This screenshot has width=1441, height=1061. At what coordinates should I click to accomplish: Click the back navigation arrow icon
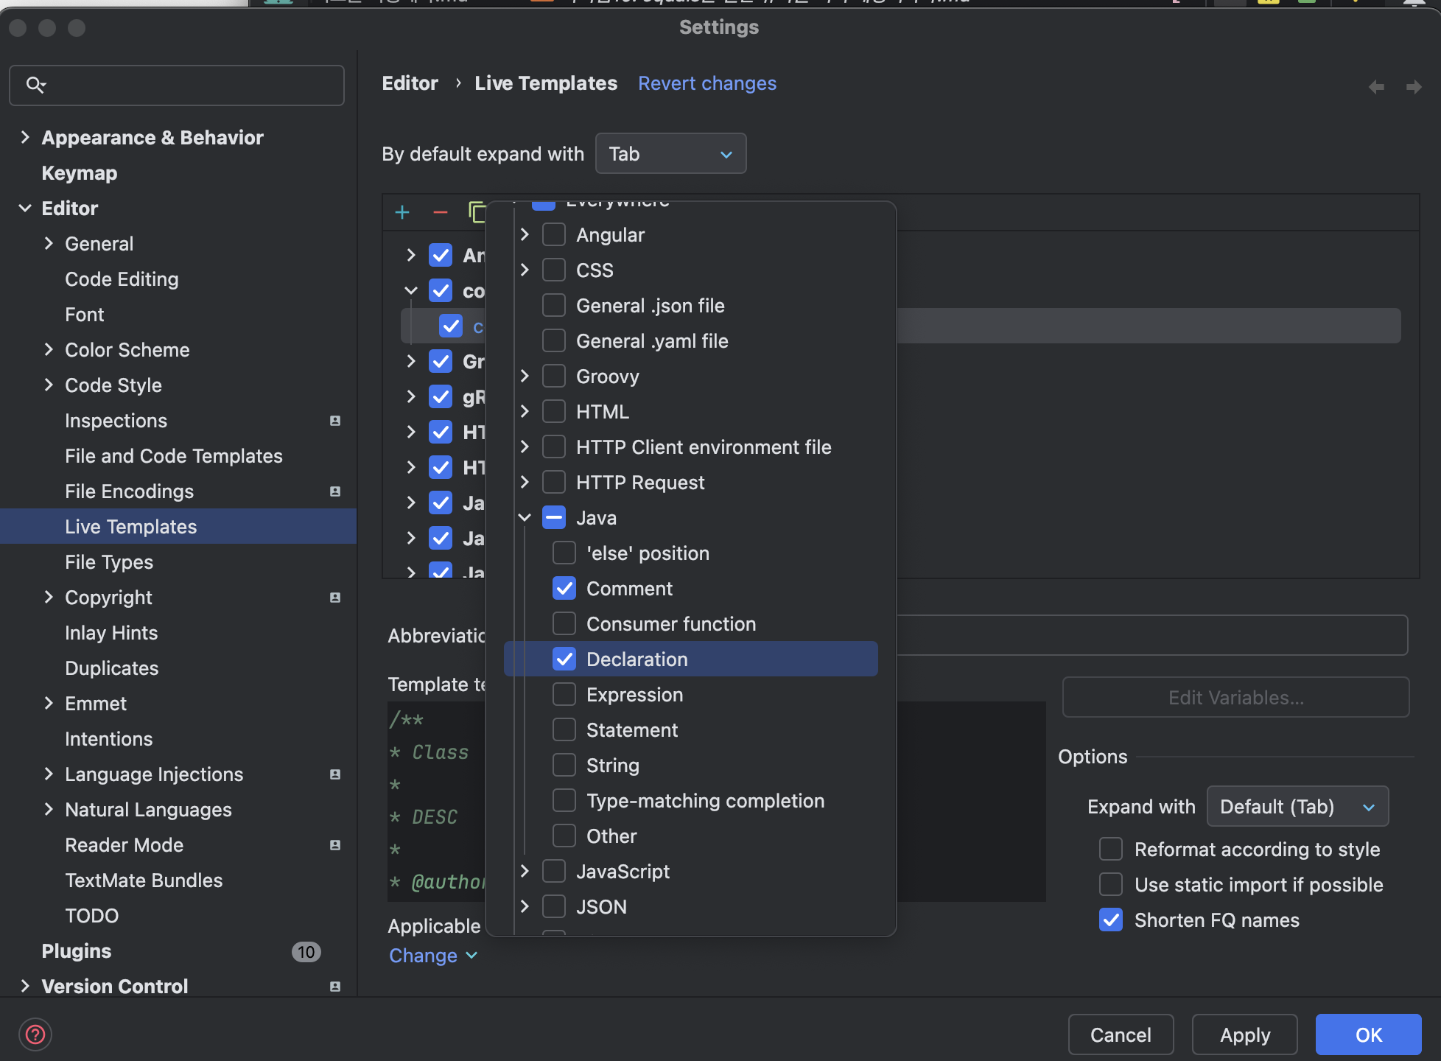click(x=1376, y=87)
